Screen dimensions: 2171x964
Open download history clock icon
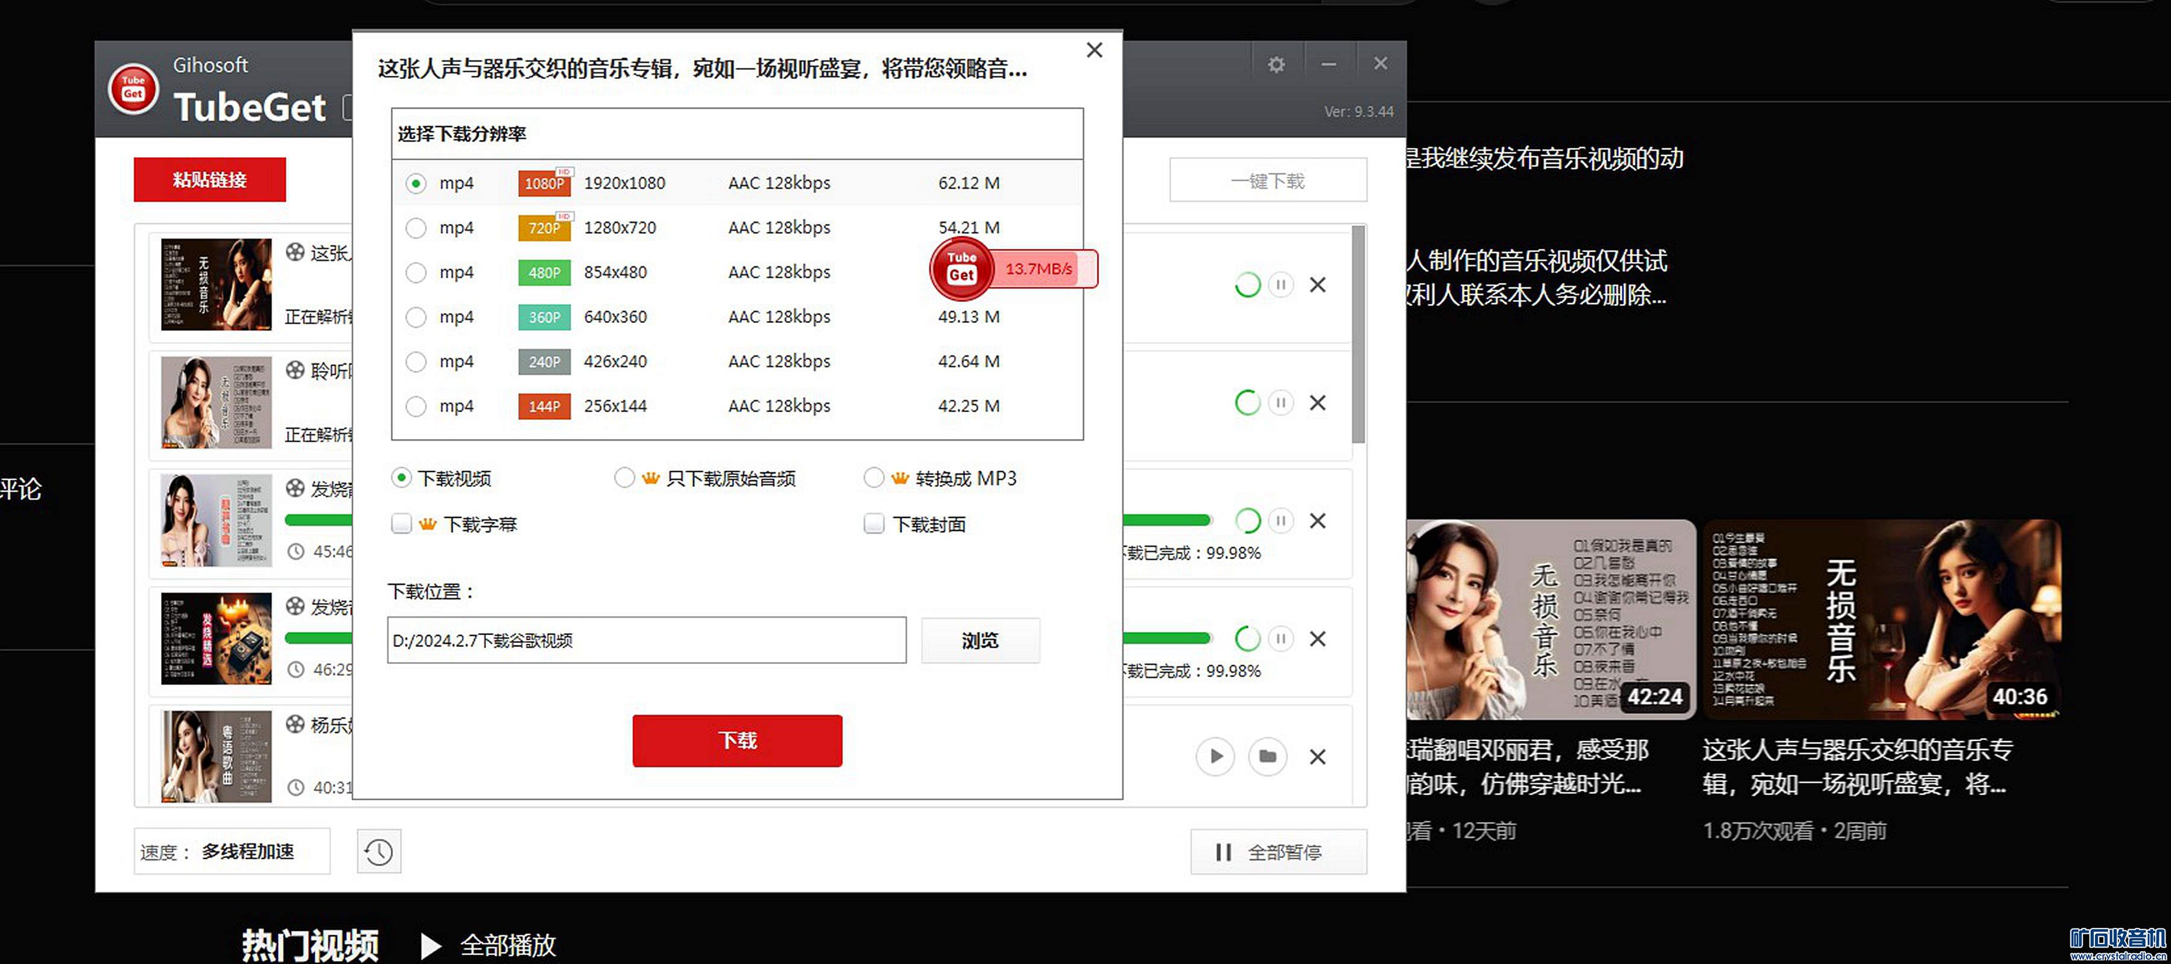[378, 852]
